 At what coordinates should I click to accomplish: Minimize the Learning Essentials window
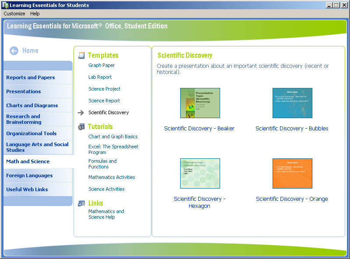(x=329, y=5)
